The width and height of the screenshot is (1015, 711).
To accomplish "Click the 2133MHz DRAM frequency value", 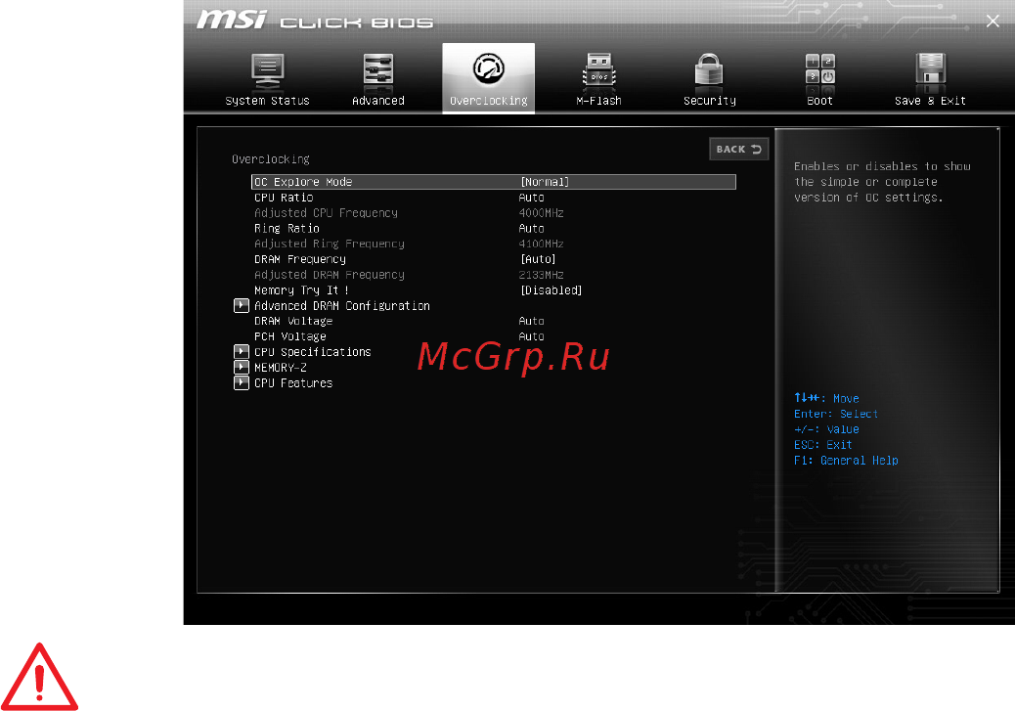I will 541,275.
